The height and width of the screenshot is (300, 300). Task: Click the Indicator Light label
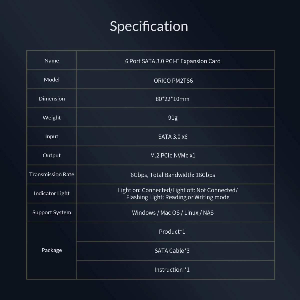pyautogui.click(x=51, y=193)
